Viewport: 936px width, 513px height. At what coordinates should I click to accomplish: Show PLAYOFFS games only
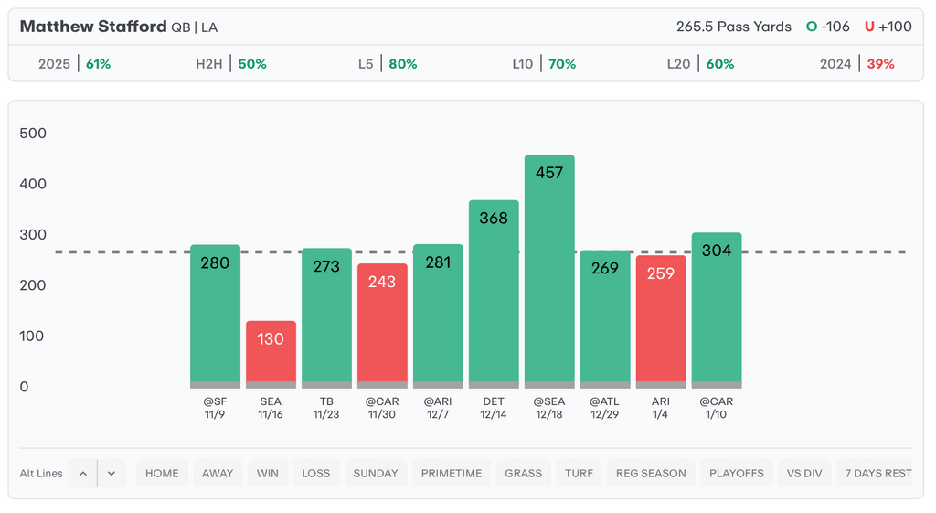[x=737, y=474]
